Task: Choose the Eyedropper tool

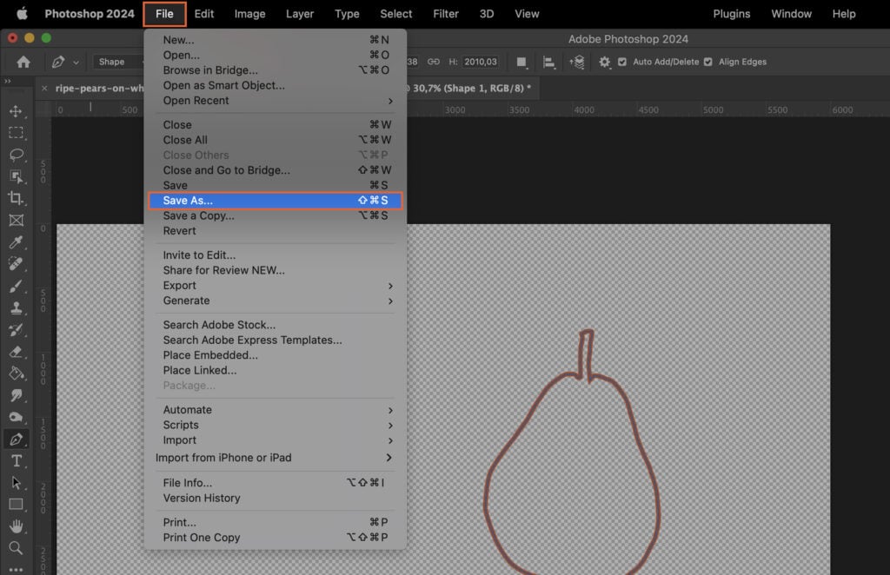Action: click(16, 241)
